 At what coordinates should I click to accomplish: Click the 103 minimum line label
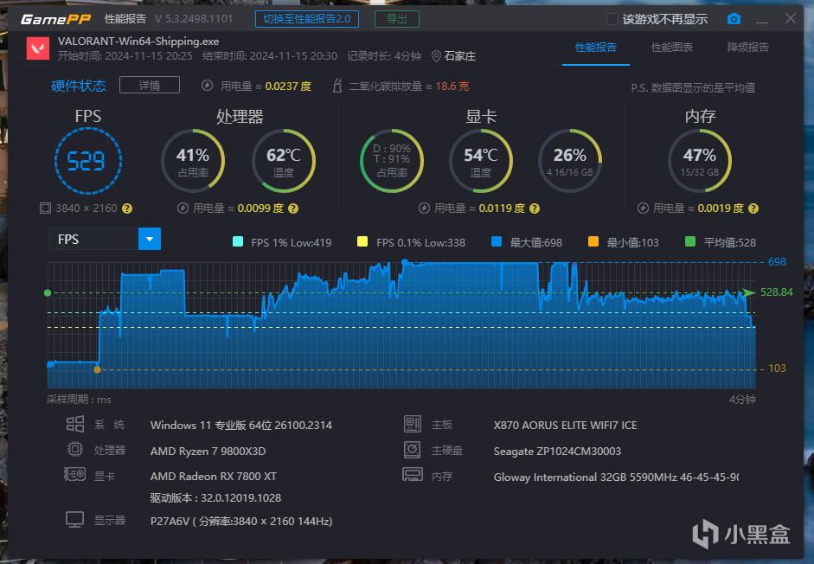click(x=777, y=369)
